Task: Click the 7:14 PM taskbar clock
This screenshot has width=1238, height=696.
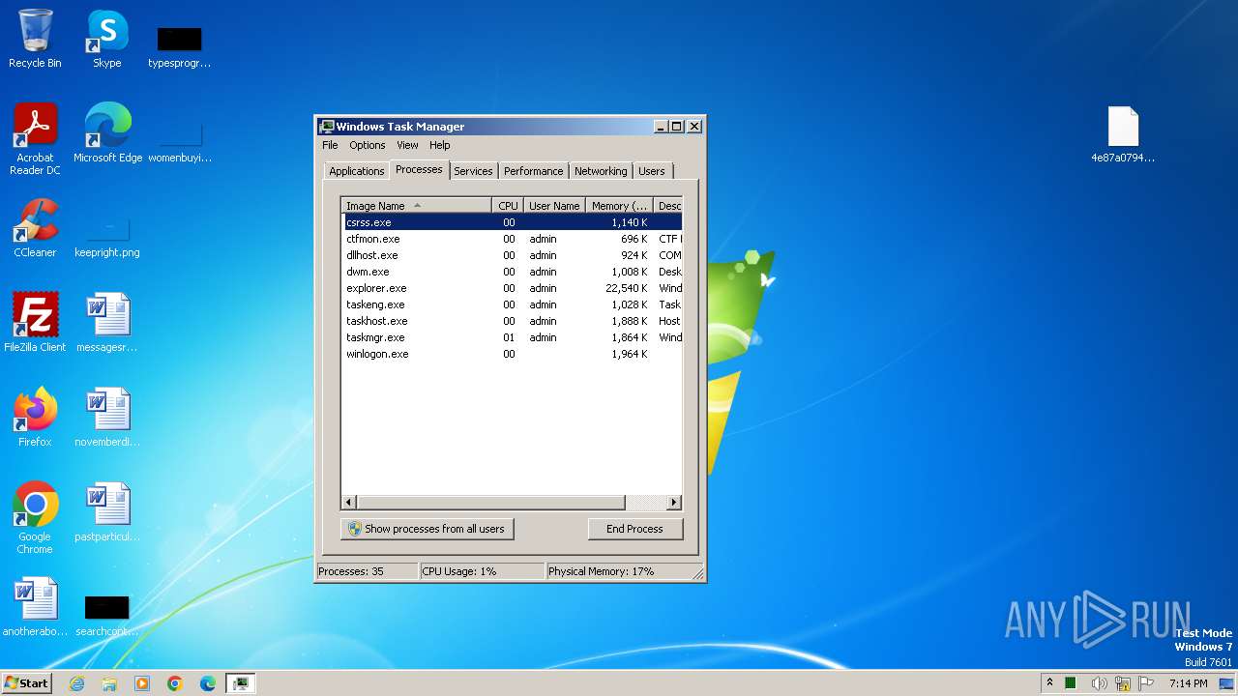Action: point(1188,683)
